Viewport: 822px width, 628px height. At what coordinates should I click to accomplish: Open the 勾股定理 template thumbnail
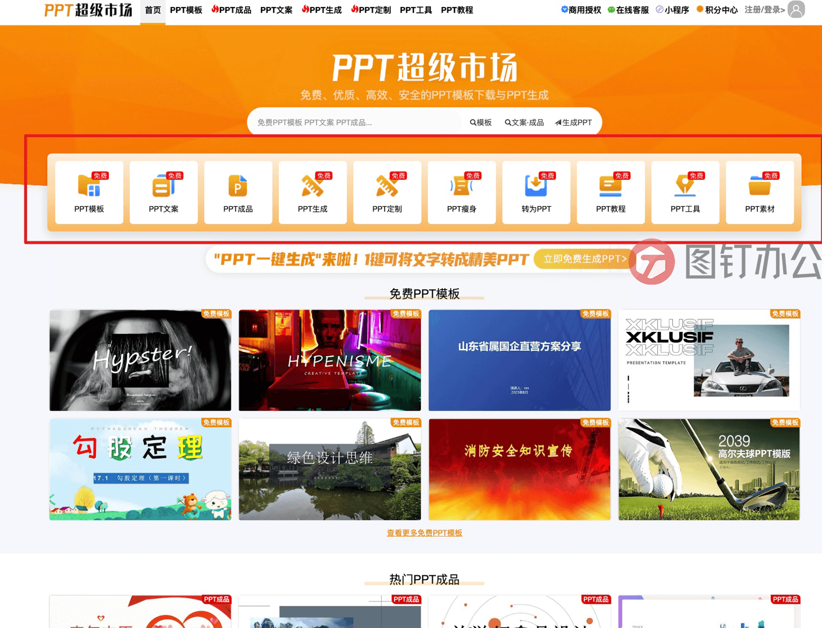140,470
